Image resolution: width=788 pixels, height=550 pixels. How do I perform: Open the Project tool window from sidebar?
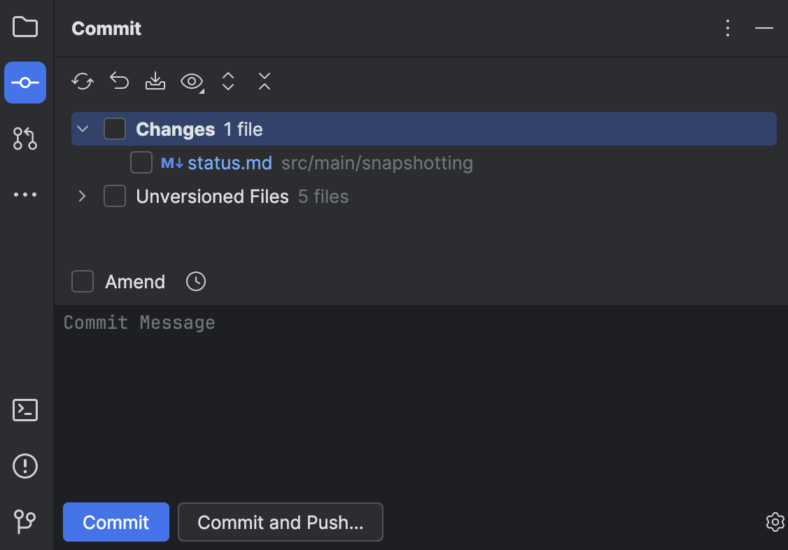(x=25, y=27)
